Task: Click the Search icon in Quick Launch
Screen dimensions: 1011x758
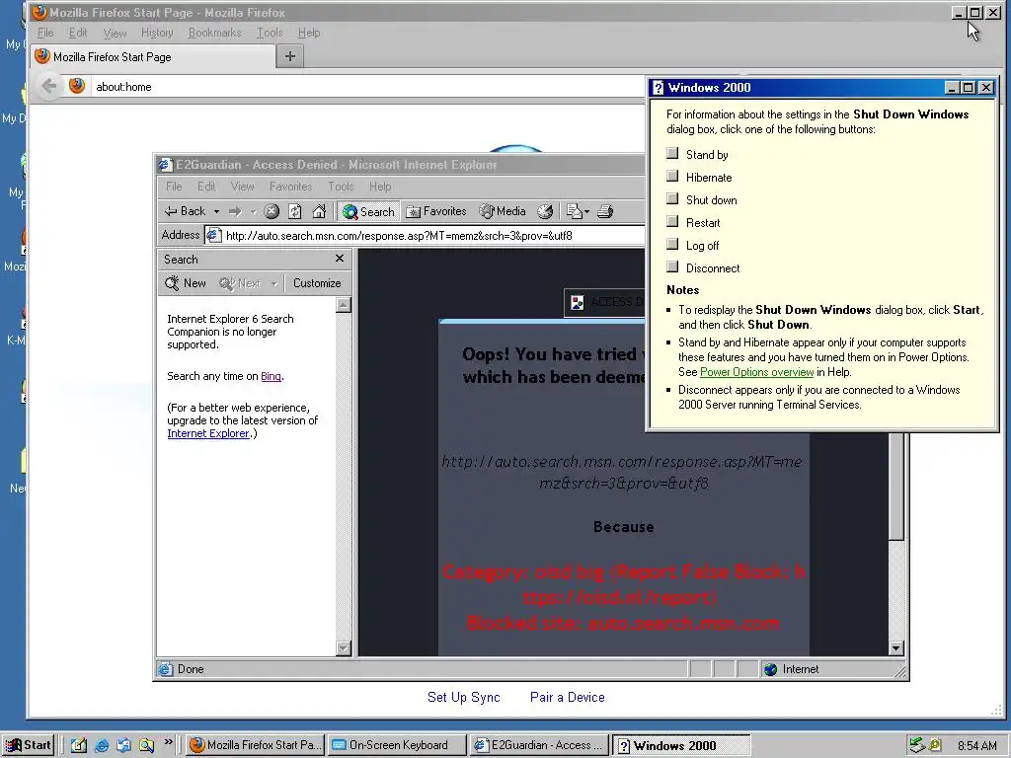Action: tap(146, 745)
